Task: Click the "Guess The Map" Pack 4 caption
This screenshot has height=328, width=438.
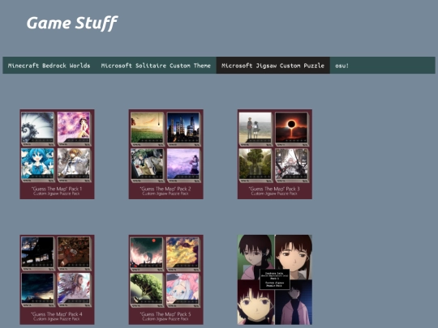Action: point(57,317)
